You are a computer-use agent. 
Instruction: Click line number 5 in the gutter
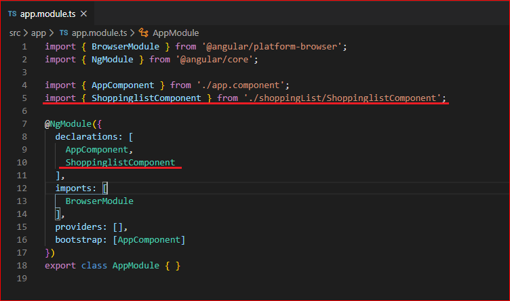(24, 98)
